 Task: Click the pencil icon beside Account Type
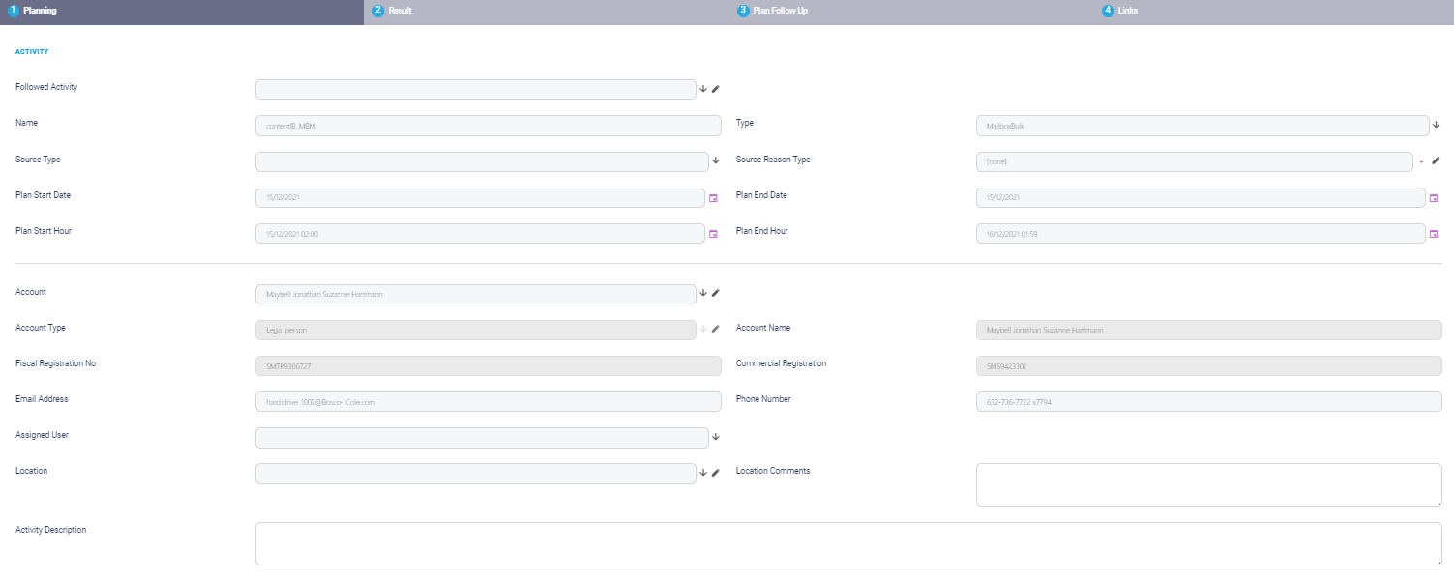[x=716, y=330]
